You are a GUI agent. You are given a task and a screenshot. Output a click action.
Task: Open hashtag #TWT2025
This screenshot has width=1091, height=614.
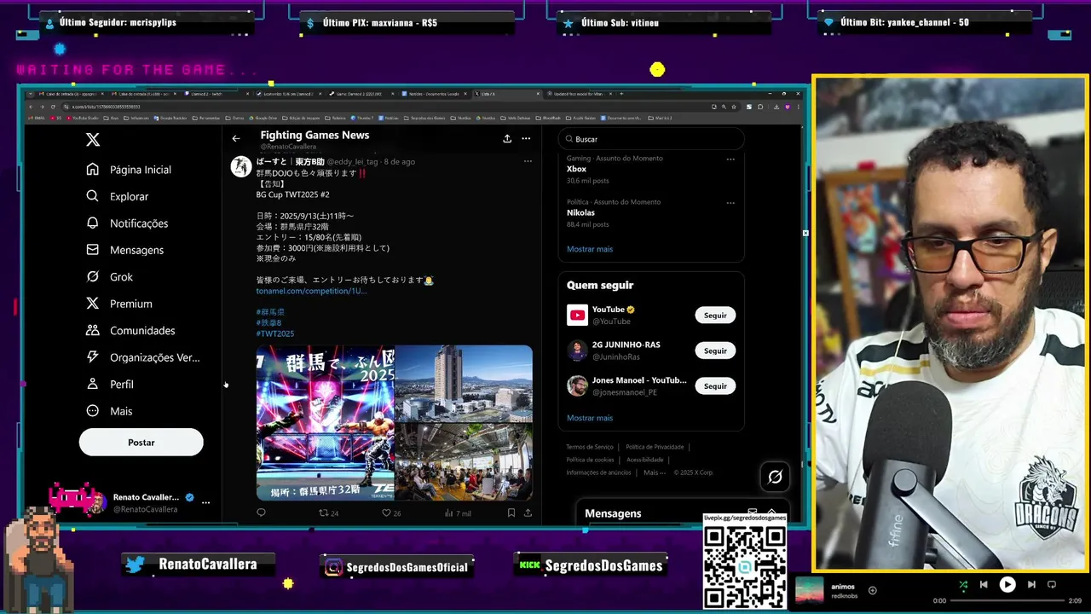(275, 333)
